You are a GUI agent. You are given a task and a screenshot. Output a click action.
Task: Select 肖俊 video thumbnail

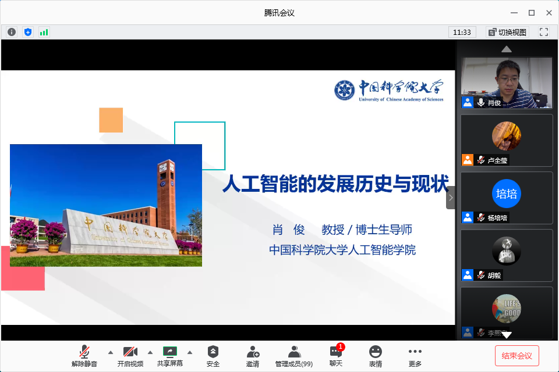coord(507,83)
